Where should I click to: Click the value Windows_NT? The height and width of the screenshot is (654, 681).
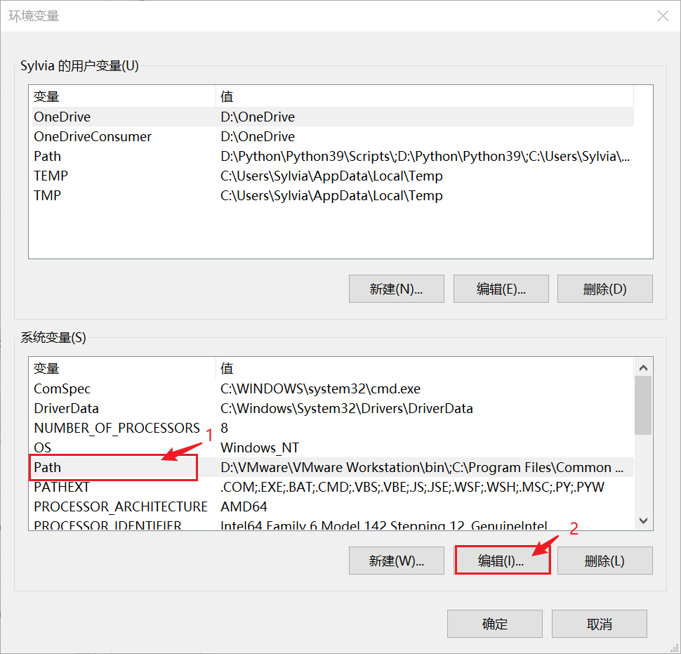pos(260,447)
